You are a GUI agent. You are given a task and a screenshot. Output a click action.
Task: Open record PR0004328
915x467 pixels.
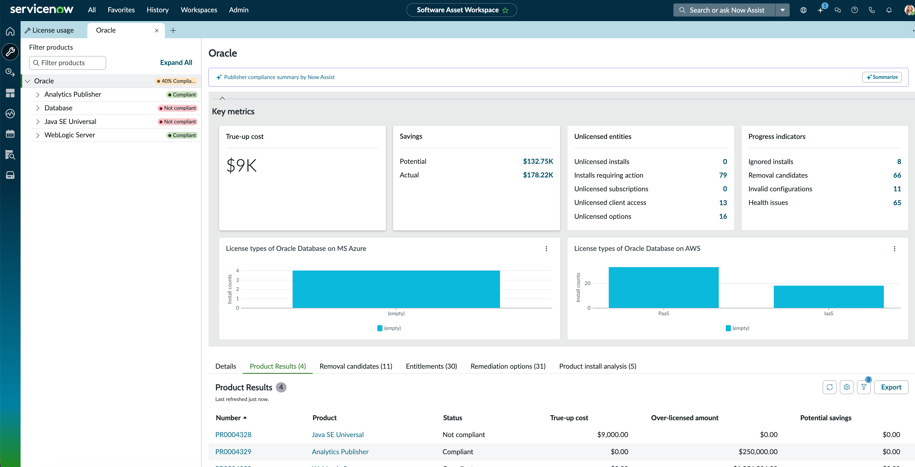pos(233,435)
